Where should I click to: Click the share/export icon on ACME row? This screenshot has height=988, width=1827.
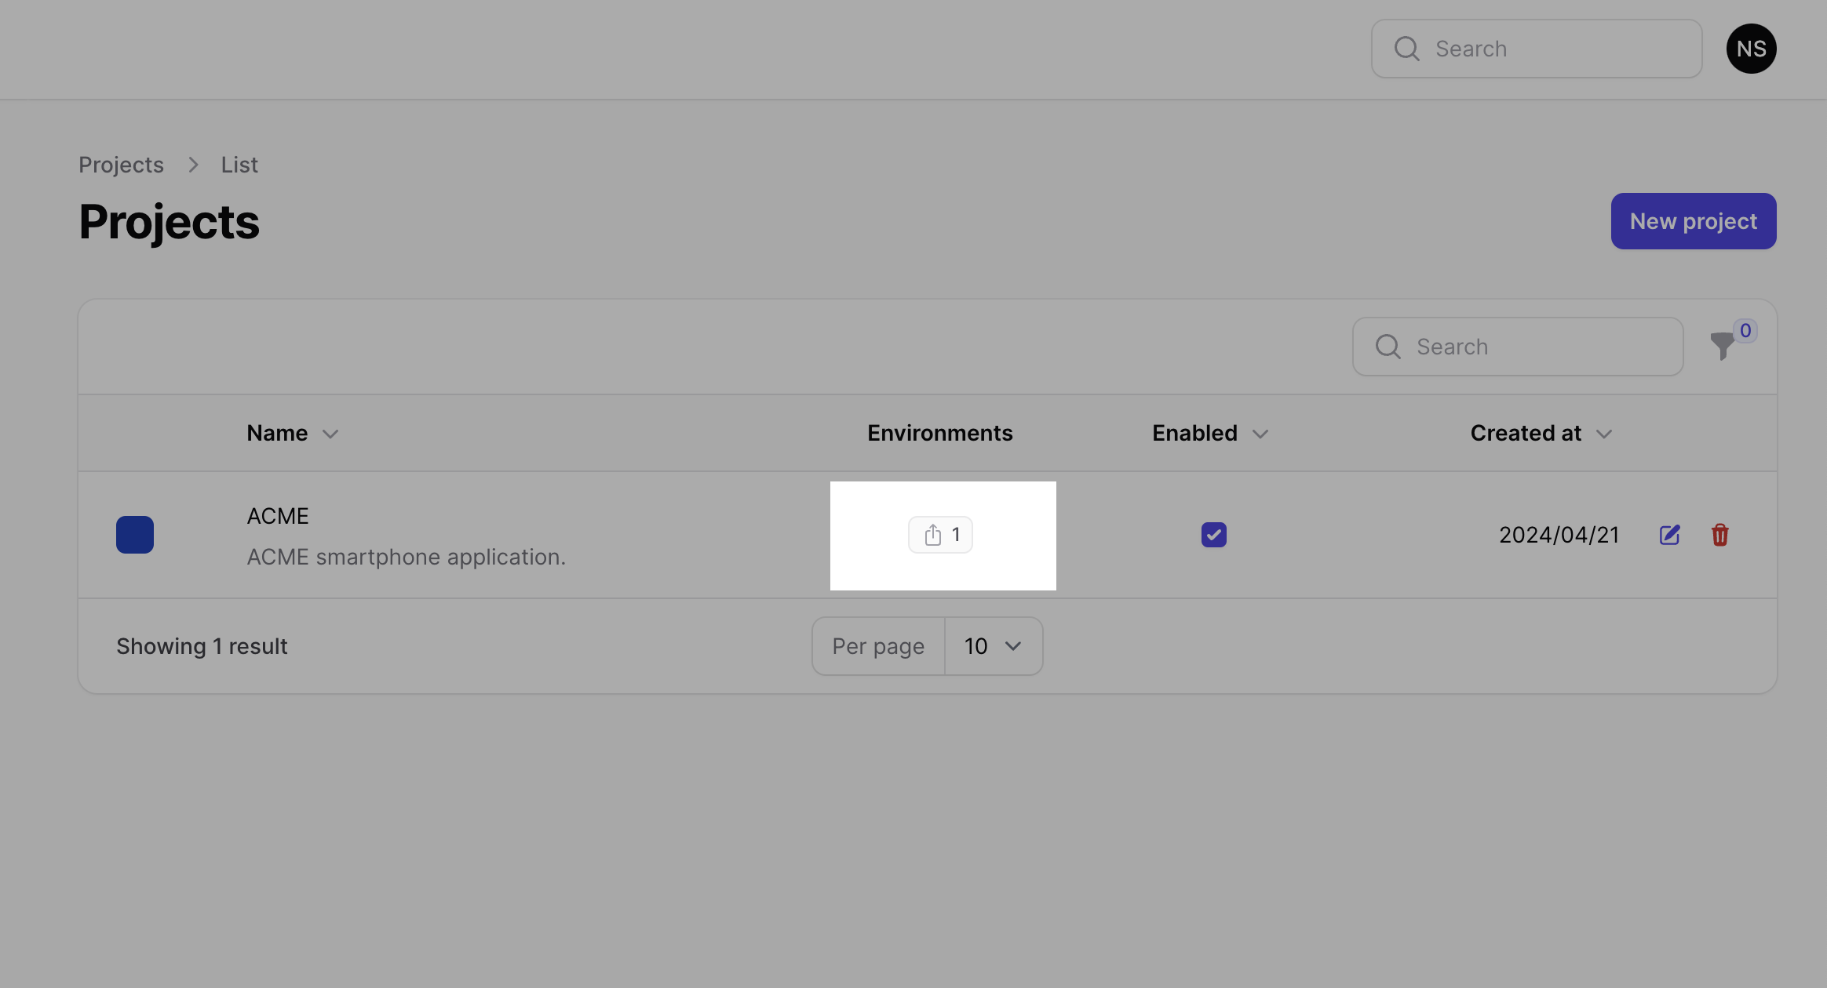pyautogui.click(x=932, y=533)
